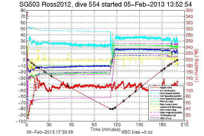Viewport: 204px width, 136px height.
Task: Click red heading tick label "340"
Action: (x=189, y=16)
